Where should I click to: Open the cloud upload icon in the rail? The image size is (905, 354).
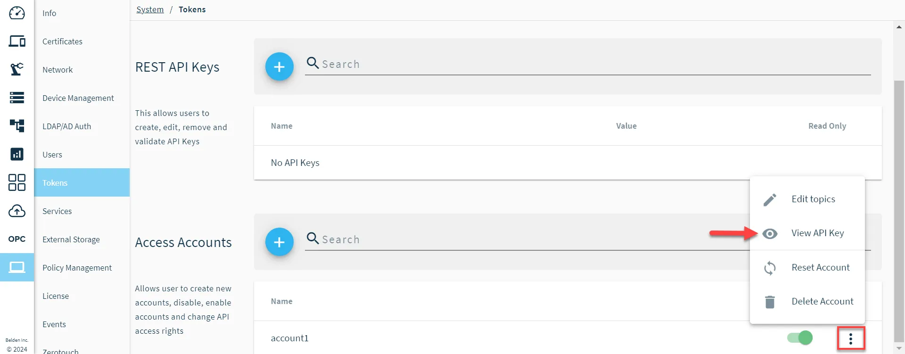(17, 211)
